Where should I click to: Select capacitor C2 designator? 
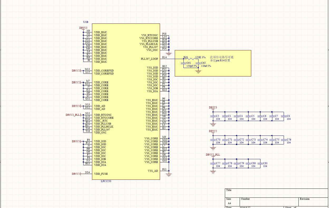(x=217, y=116)
